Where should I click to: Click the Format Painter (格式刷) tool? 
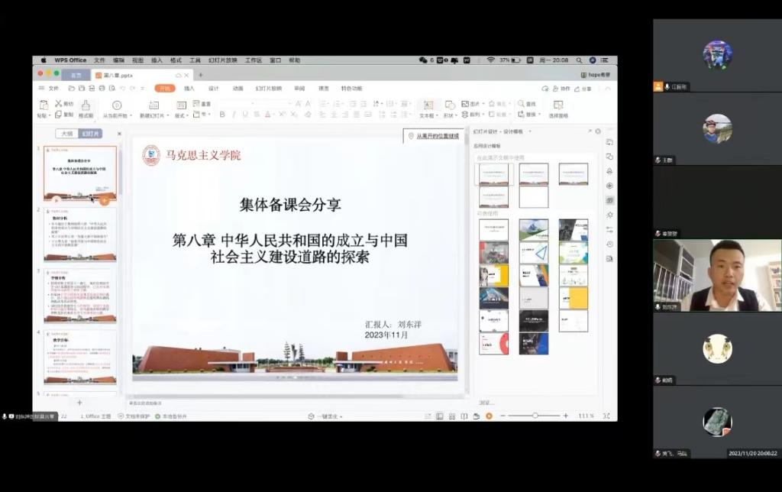(x=86, y=108)
